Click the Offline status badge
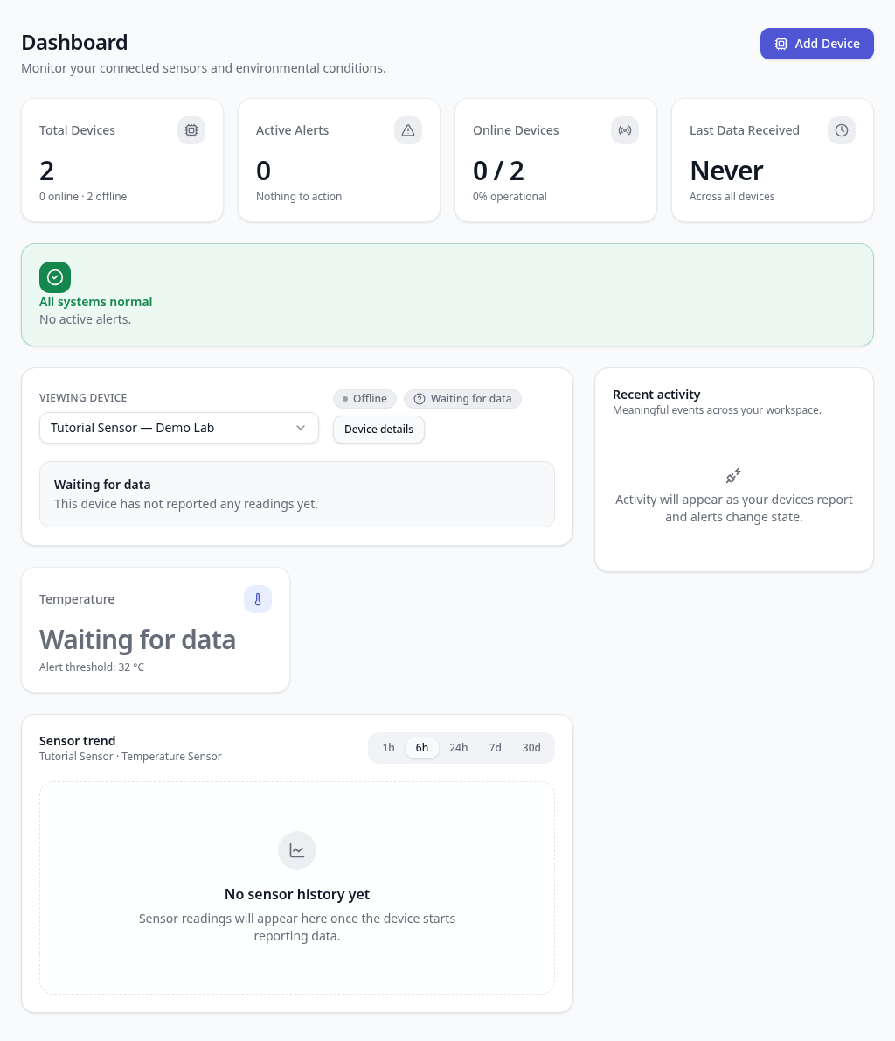Viewport: 895px width, 1041px height. [364, 399]
